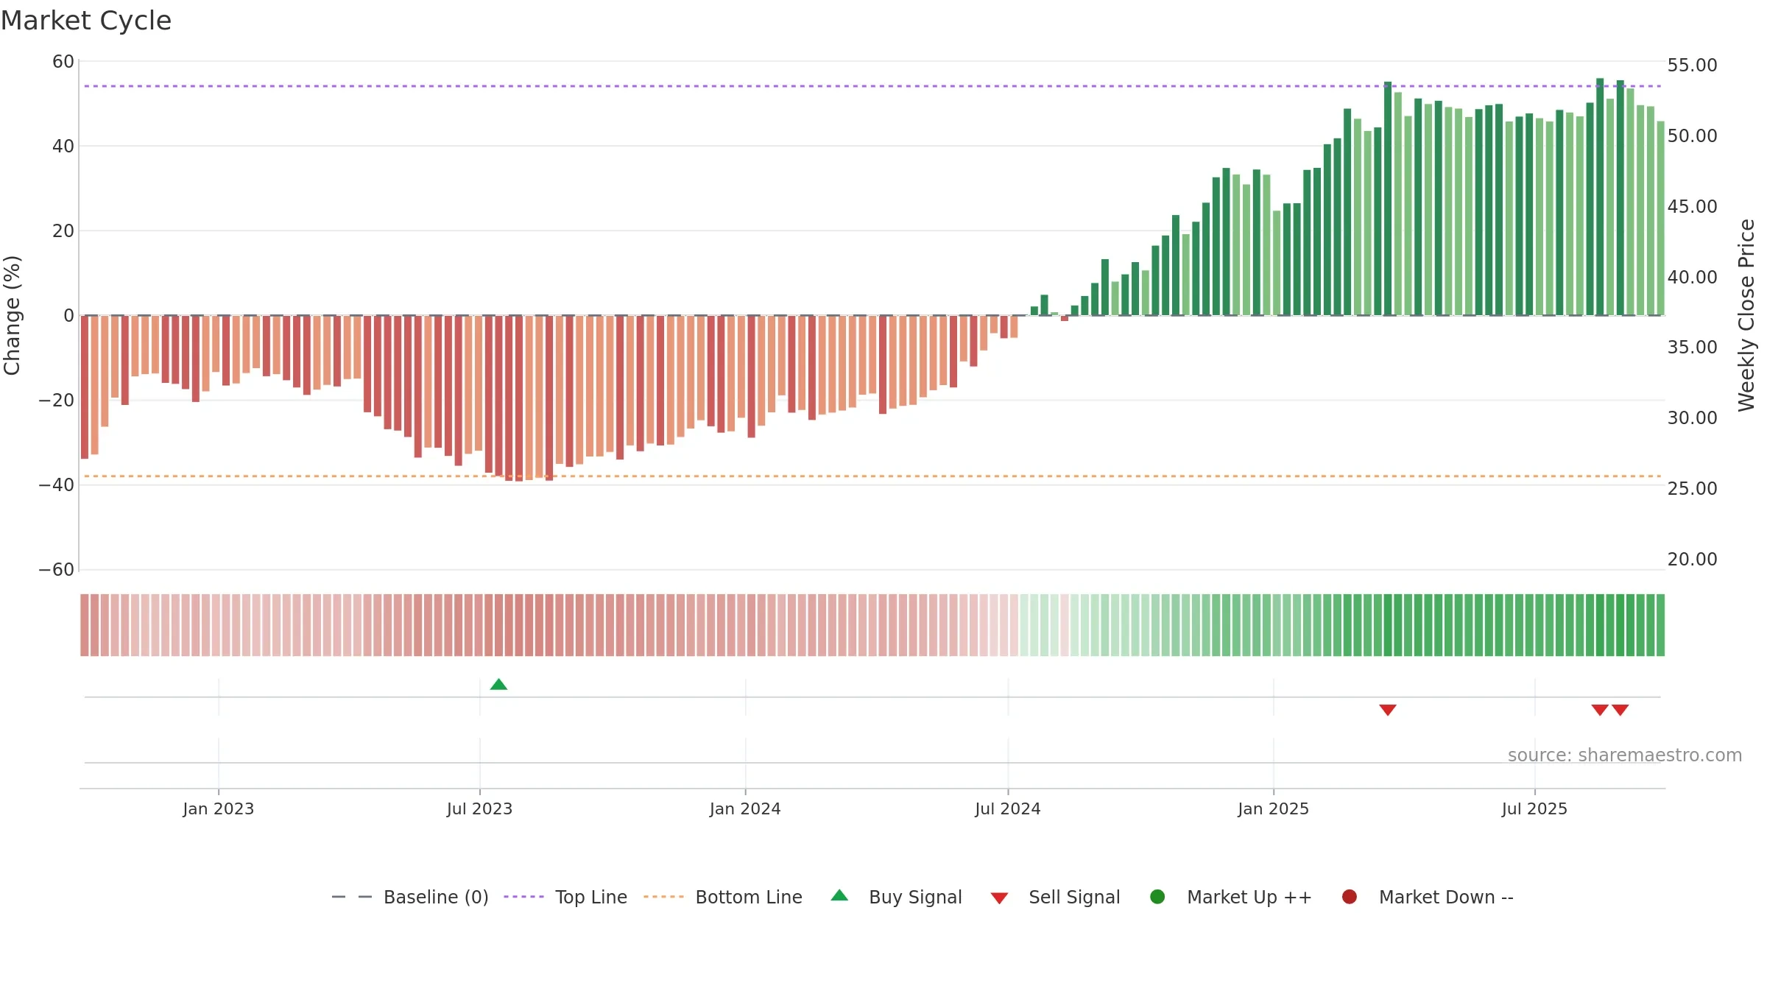
Task: Click the Jul 2023 axis label
Action: 479,808
